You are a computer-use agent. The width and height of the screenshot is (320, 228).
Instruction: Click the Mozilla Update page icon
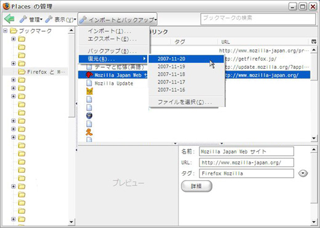[x=89, y=83]
